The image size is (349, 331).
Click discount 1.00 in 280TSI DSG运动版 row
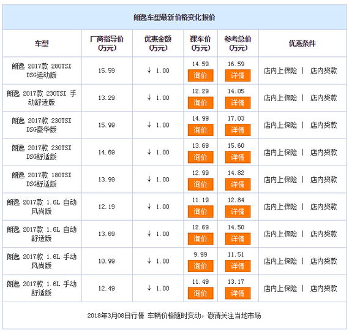tap(158, 70)
